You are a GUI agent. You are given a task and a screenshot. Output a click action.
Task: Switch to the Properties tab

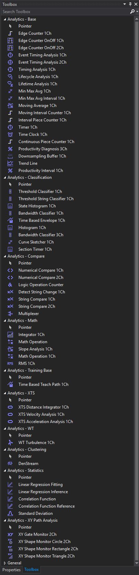click(12, 570)
